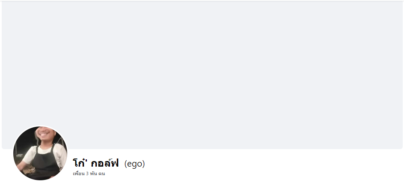View the profile avatar of smiling person
404x185 pixels.
(x=40, y=153)
